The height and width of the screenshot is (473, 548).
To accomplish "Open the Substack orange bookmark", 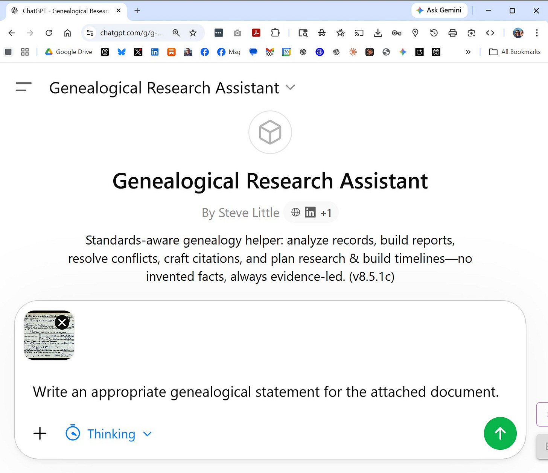I will pos(171,52).
